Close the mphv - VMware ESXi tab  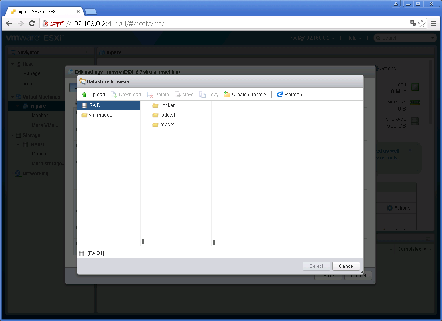pyautogui.click(x=78, y=12)
